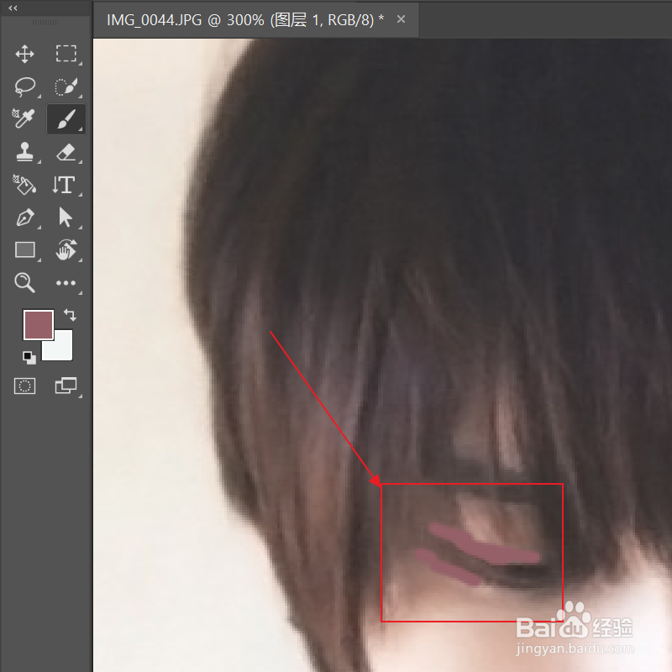Open the Edit Toolbar three-dots menu
This screenshot has width=672, height=672.
66,283
